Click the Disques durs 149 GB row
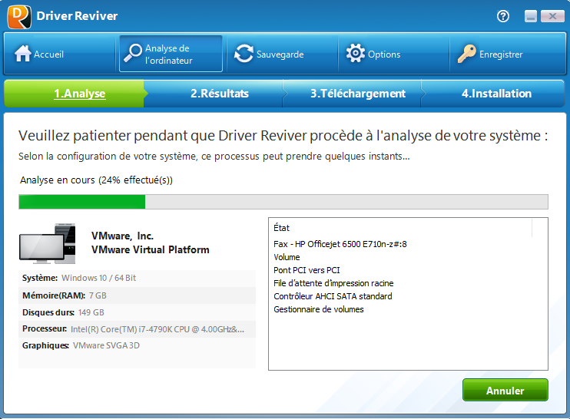Viewport: 570px width, 419px height. pyautogui.click(x=137, y=312)
